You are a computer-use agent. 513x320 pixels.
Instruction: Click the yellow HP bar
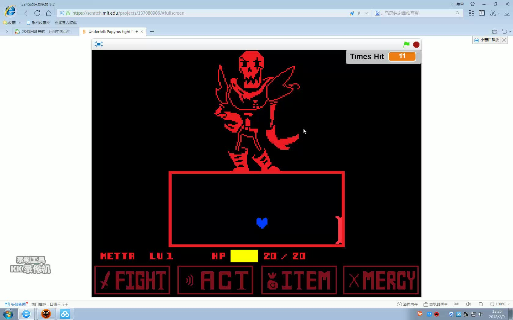click(x=244, y=256)
